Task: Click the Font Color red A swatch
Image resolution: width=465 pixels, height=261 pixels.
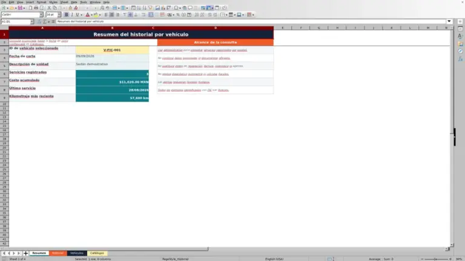Action: (87, 14)
